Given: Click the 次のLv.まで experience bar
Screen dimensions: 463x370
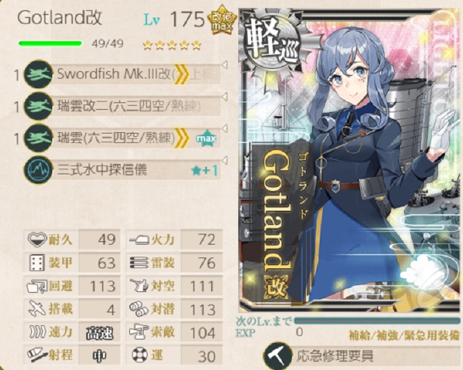Looking at the screenshot, I should [x=377, y=321].
